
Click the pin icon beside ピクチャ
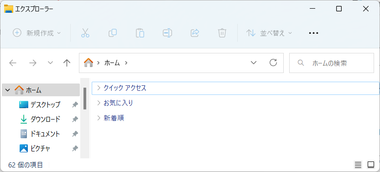click(75, 148)
